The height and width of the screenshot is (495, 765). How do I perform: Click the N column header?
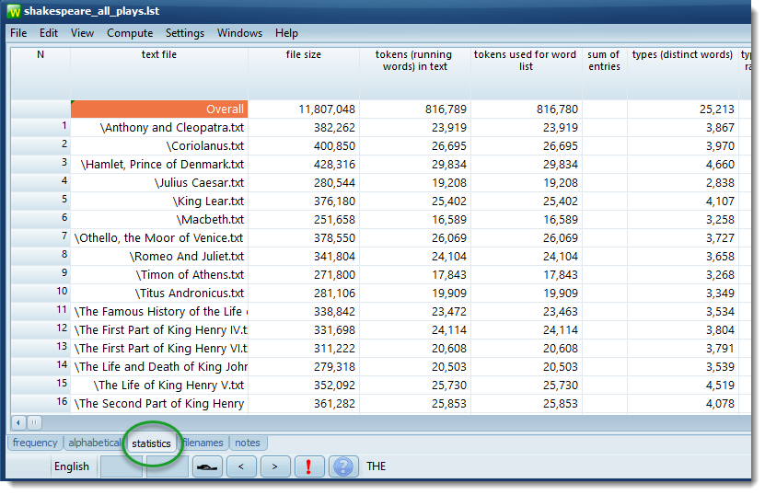(x=41, y=74)
